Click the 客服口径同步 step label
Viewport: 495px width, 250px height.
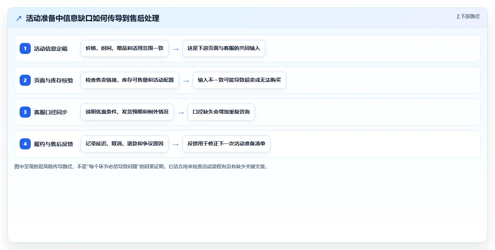51,112
